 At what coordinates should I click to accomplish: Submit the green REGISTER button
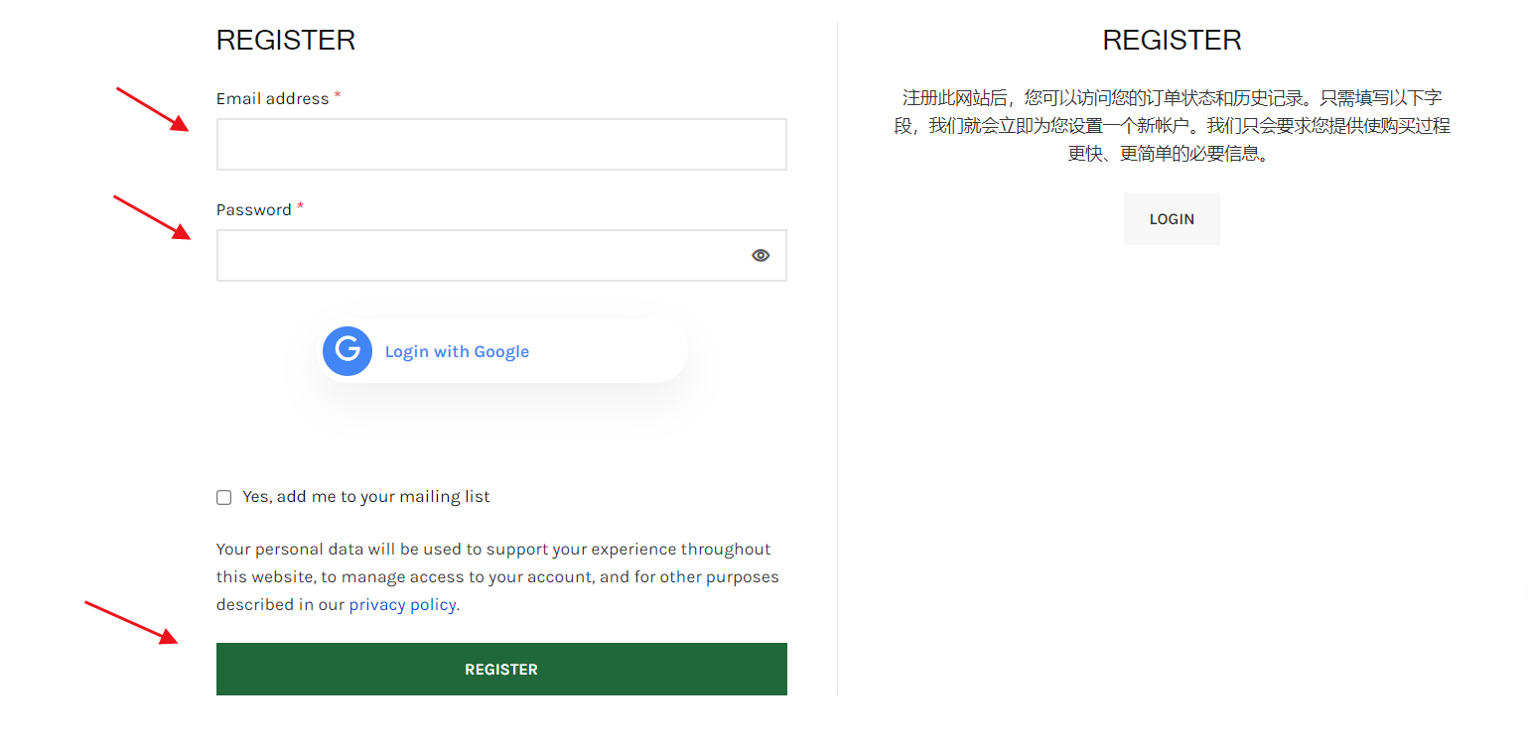(501, 669)
